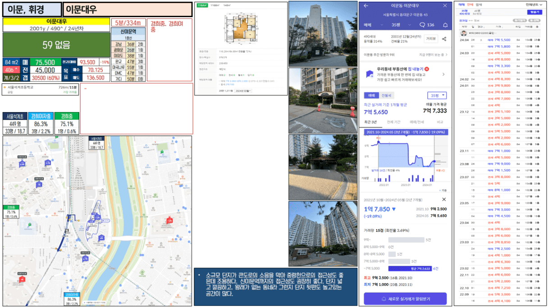Viewport: 548px width, 308px height.
Task: Select 45평 84세대 size option
Action: tap(477, 12)
